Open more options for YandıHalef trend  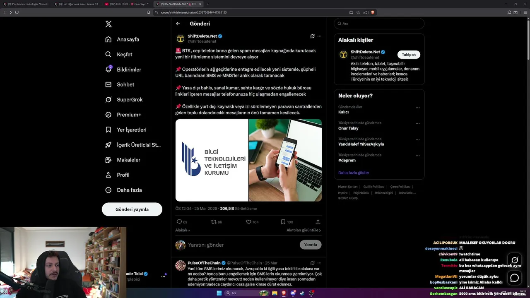(x=417, y=140)
